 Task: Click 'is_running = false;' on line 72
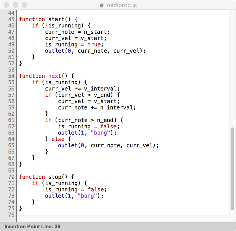[76, 190]
